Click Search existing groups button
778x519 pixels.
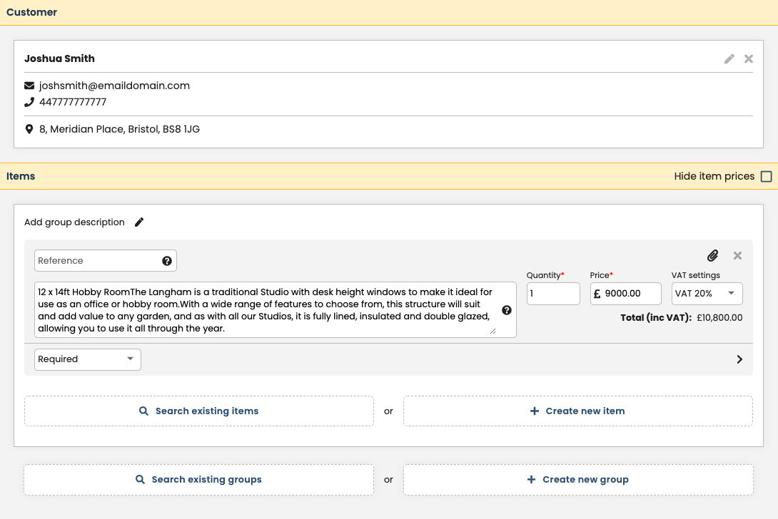pos(199,480)
